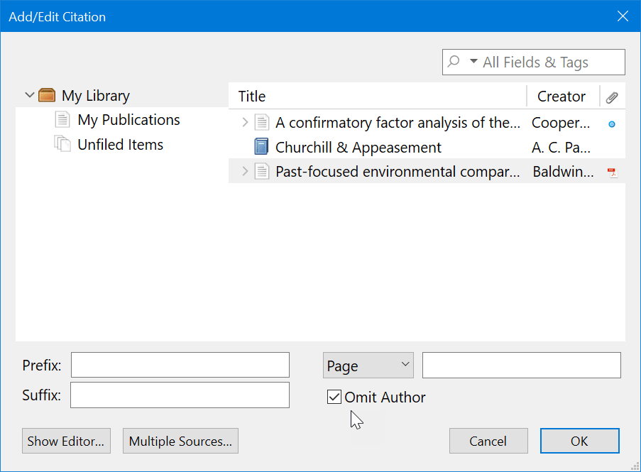Uncheck the Omit Author checkbox

click(334, 397)
